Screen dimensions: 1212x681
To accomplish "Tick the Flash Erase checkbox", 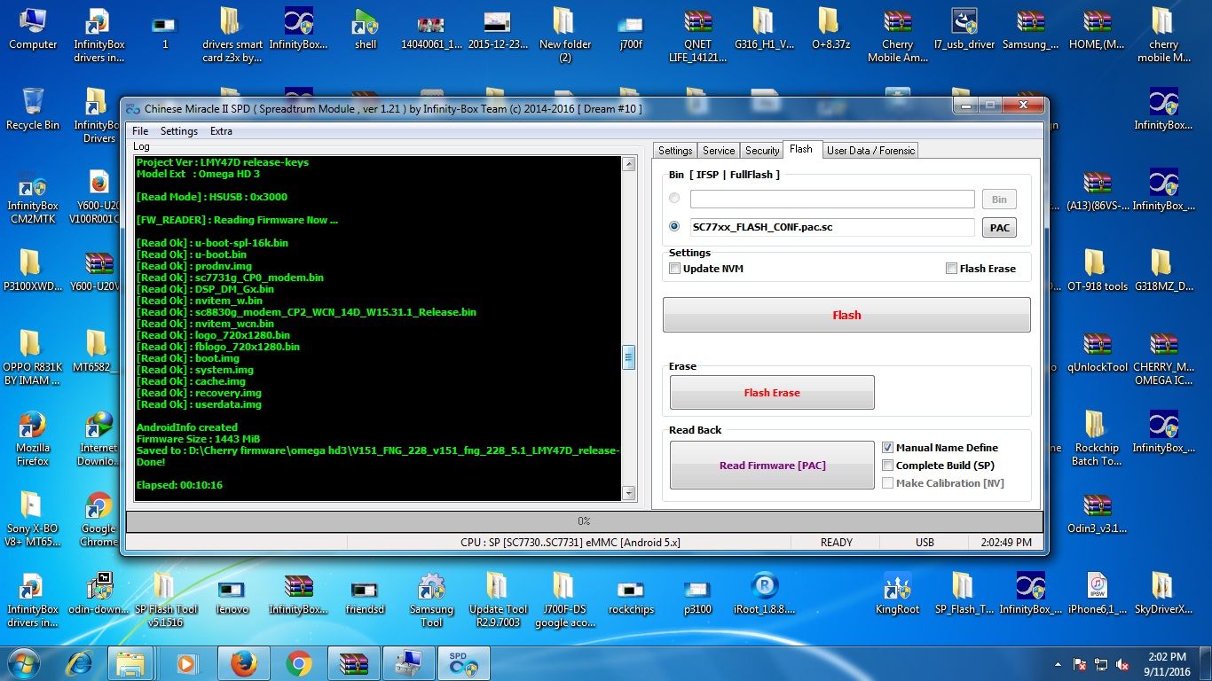I will [x=951, y=269].
